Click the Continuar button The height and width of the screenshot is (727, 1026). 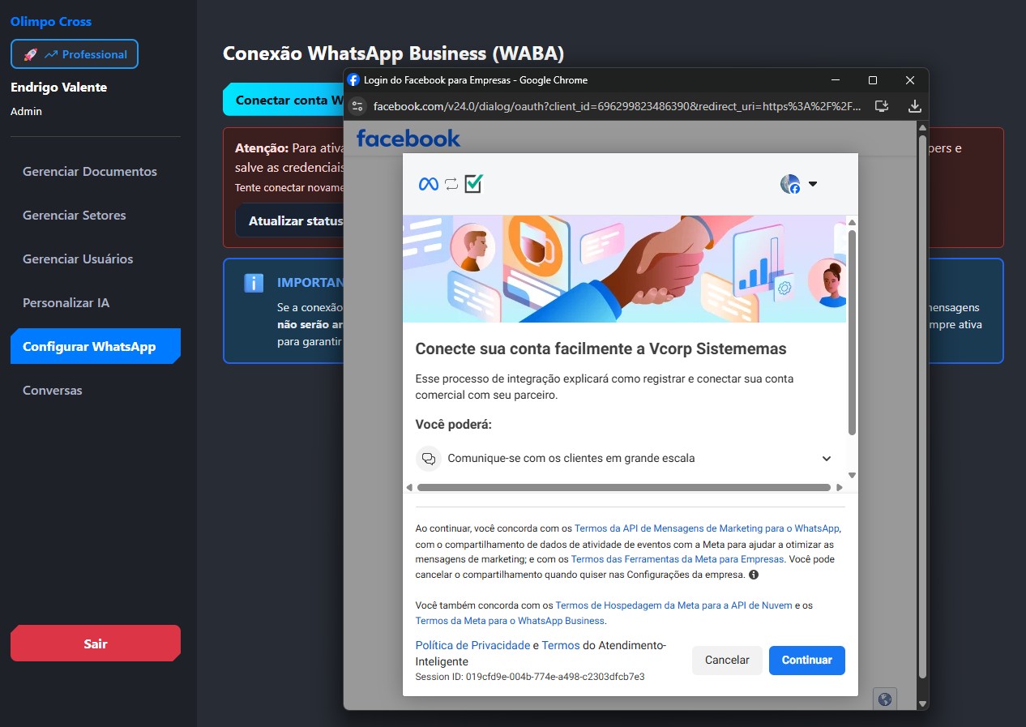pyautogui.click(x=806, y=660)
